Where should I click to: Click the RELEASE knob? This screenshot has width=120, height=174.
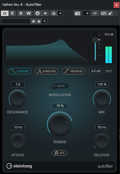tap(102, 142)
